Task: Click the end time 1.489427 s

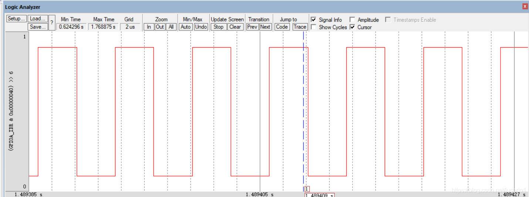Action: [x=512, y=194]
